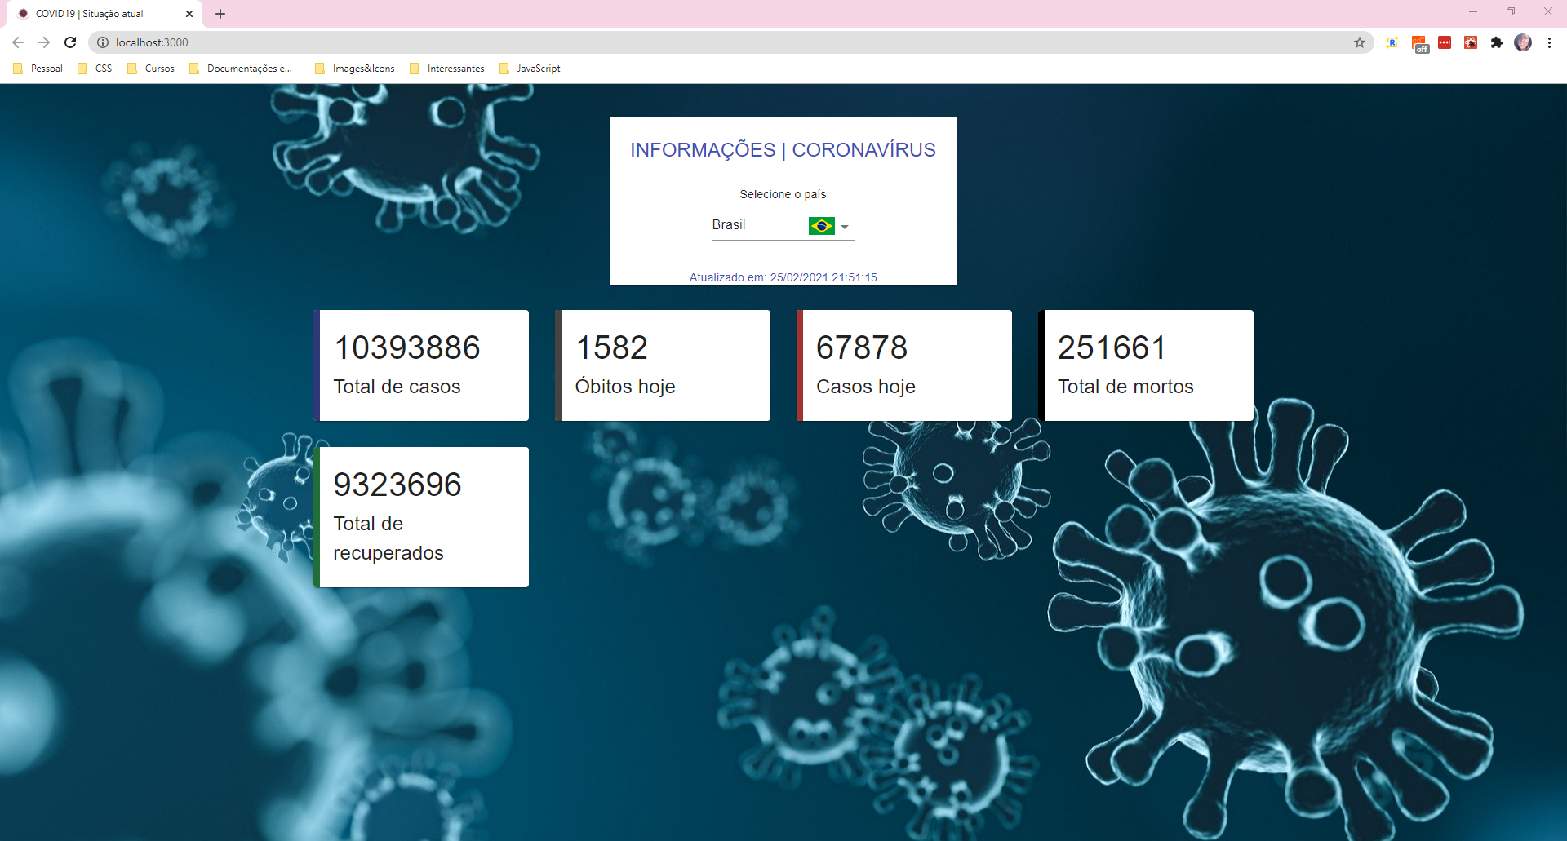This screenshot has width=1567, height=841.
Task: Click the Óbitos hoje card
Action: pos(663,365)
